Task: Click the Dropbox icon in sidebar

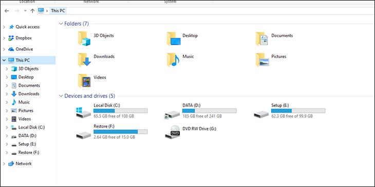Action: click(11, 38)
